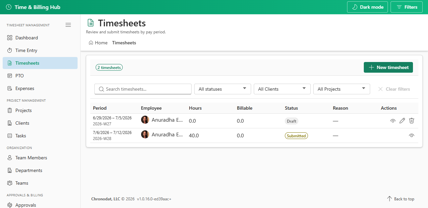
Task: Click the Approvals badge icon
Action: coord(10,205)
